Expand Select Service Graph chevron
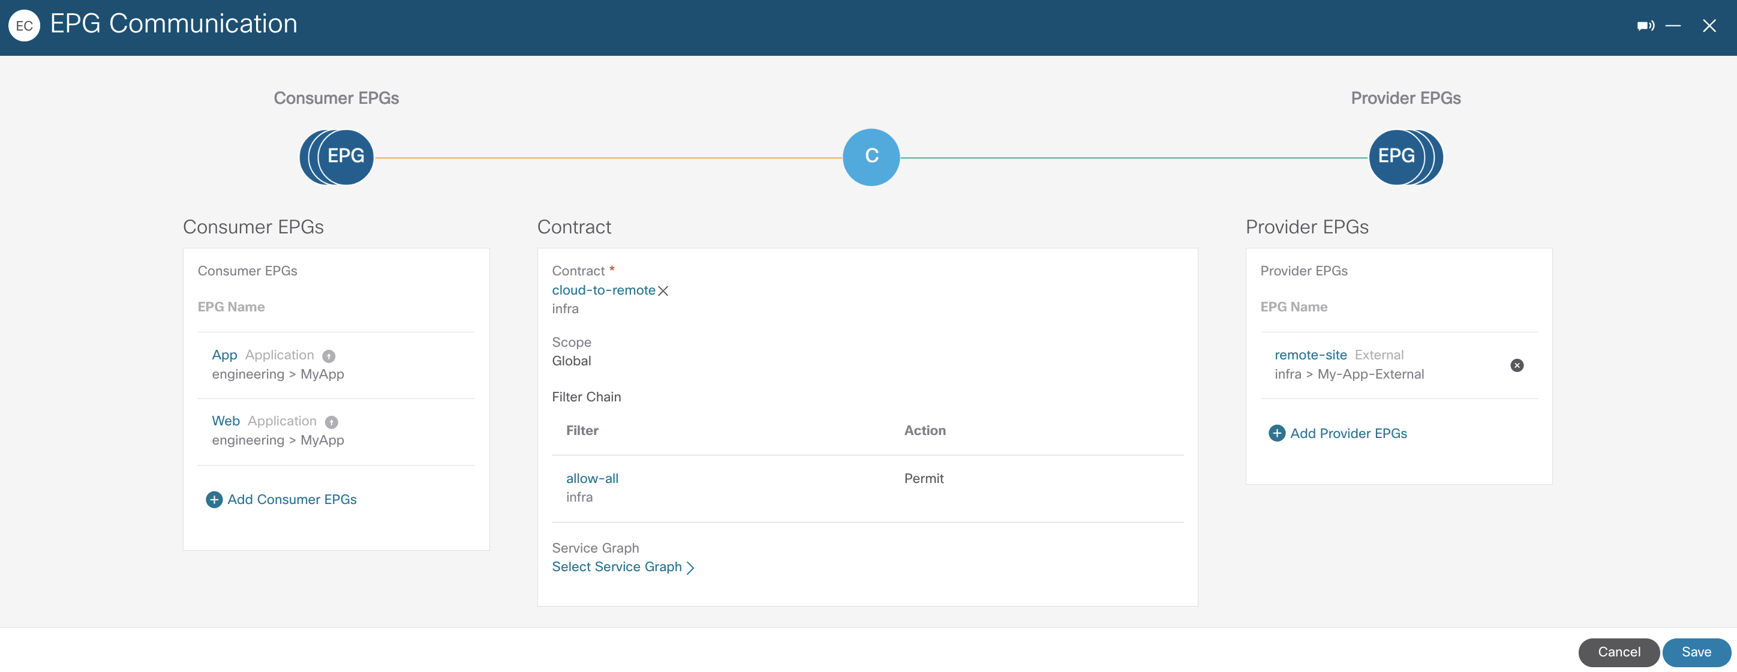Screen dimensions: 1737x672 point(690,568)
